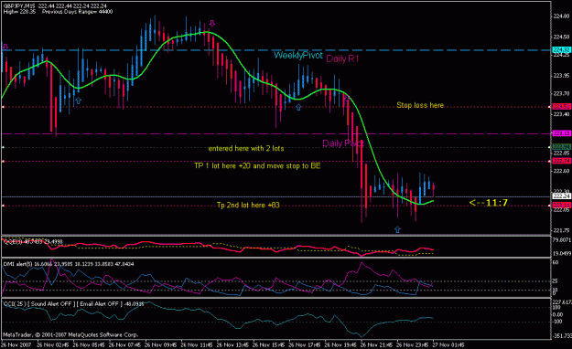Click the 221.75 price scale value

tap(561, 230)
